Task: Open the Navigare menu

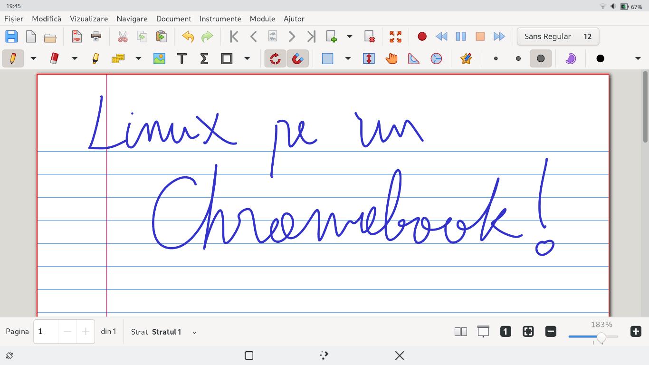Action: (132, 19)
